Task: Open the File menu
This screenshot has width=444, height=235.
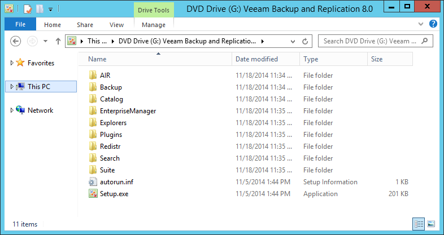Action: [20, 24]
